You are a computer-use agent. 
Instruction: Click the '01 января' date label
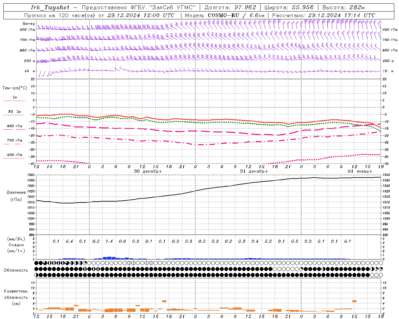(x=360, y=171)
